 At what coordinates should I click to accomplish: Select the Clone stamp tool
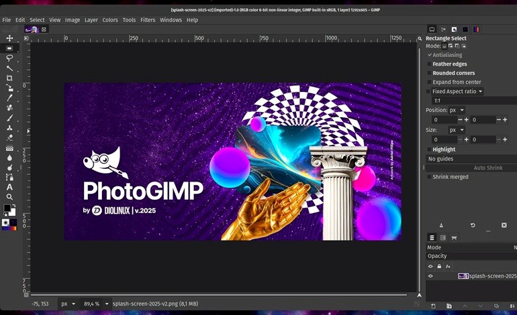(x=9, y=128)
